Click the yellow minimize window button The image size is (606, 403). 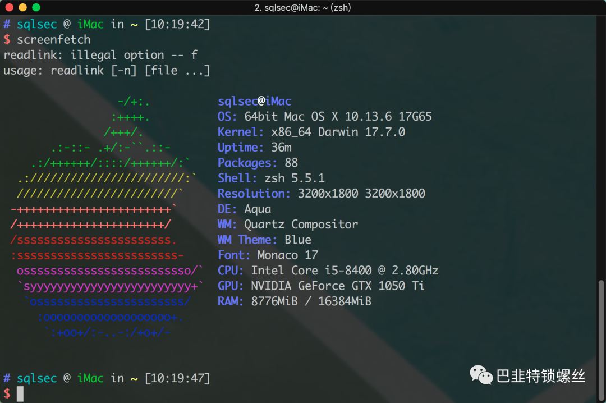[x=23, y=7]
